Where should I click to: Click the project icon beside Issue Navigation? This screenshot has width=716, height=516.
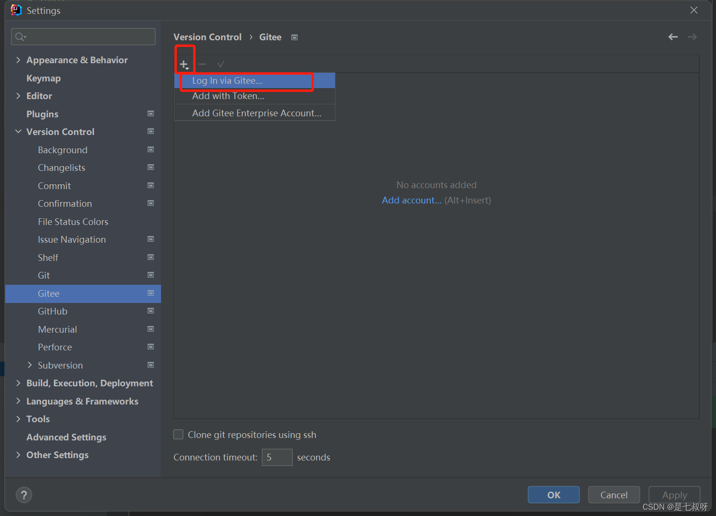click(151, 239)
